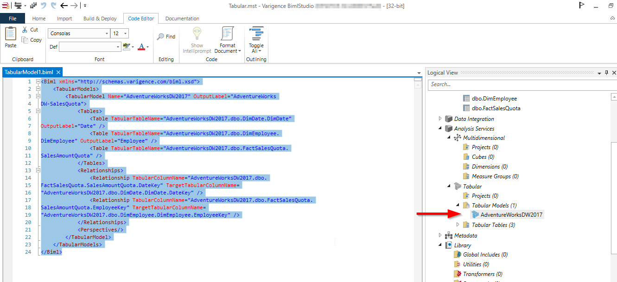This screenshot has height=282, width=617.
Task: Open the font size 12 dropdown
Action: click(x=126, y=33)
